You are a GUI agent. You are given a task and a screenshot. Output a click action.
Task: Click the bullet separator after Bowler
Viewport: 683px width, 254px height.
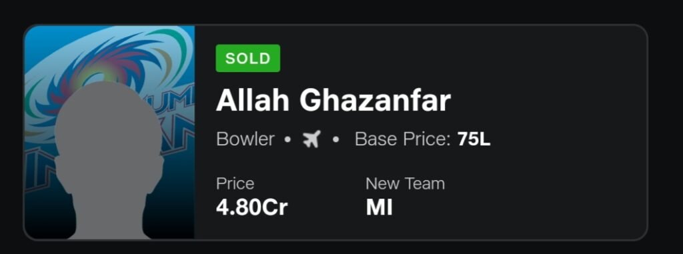pyautogui.click(x=287, y=140)
